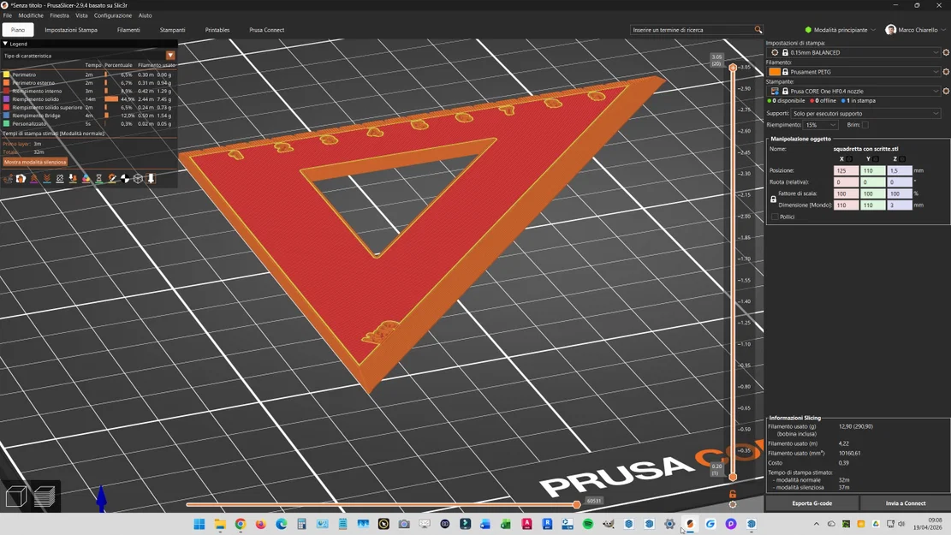Open the File menu

click(x=8, y=15)
